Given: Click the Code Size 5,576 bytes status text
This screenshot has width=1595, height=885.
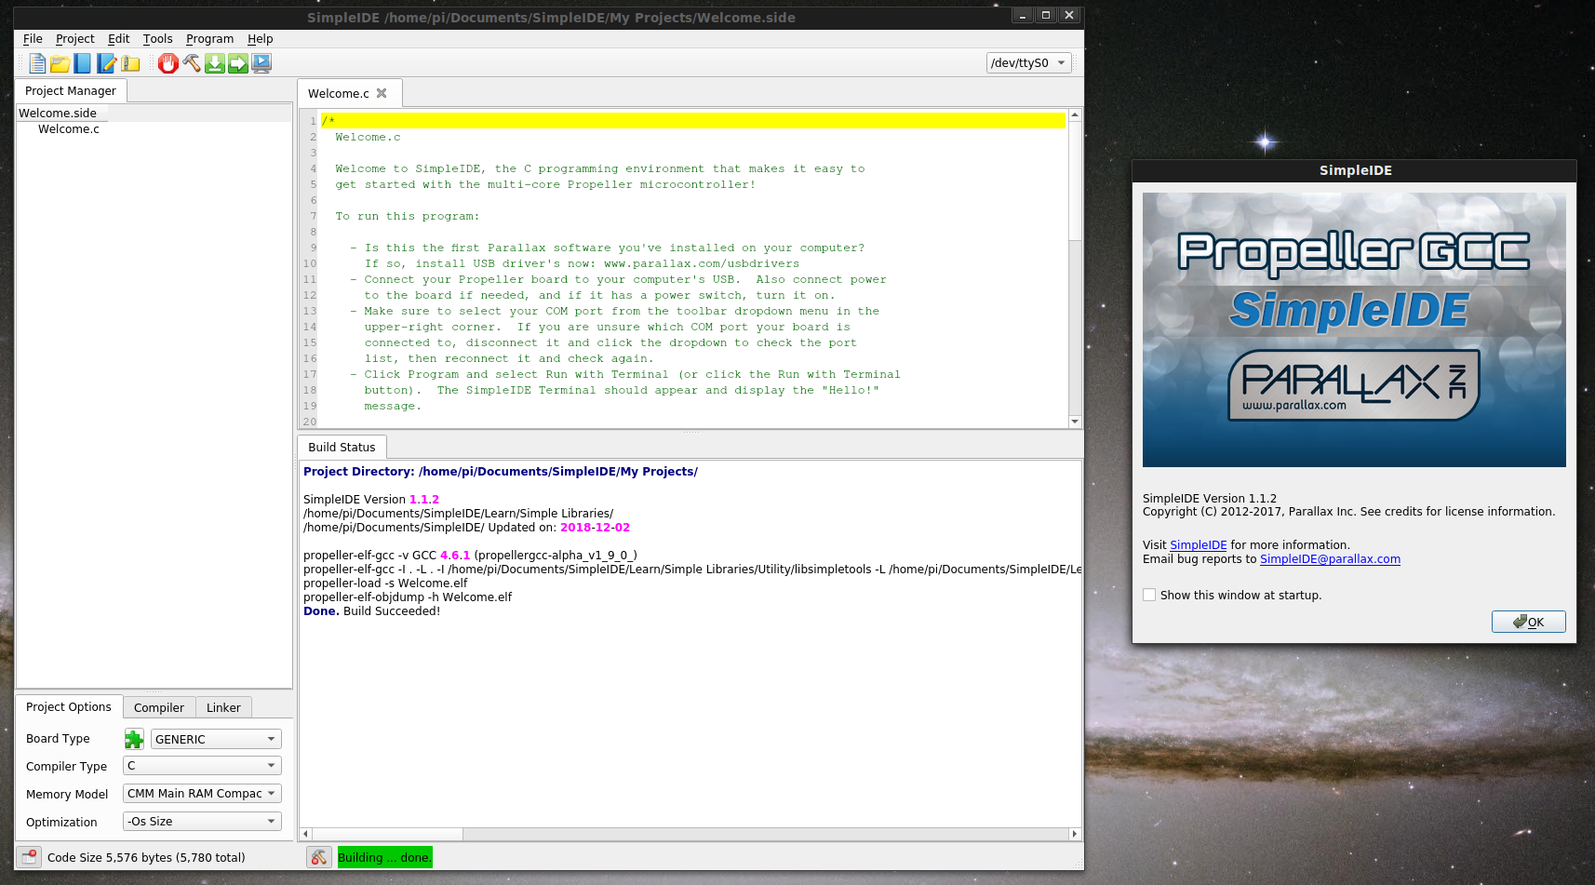Looking at the screenshot, I should click(146, 858).
